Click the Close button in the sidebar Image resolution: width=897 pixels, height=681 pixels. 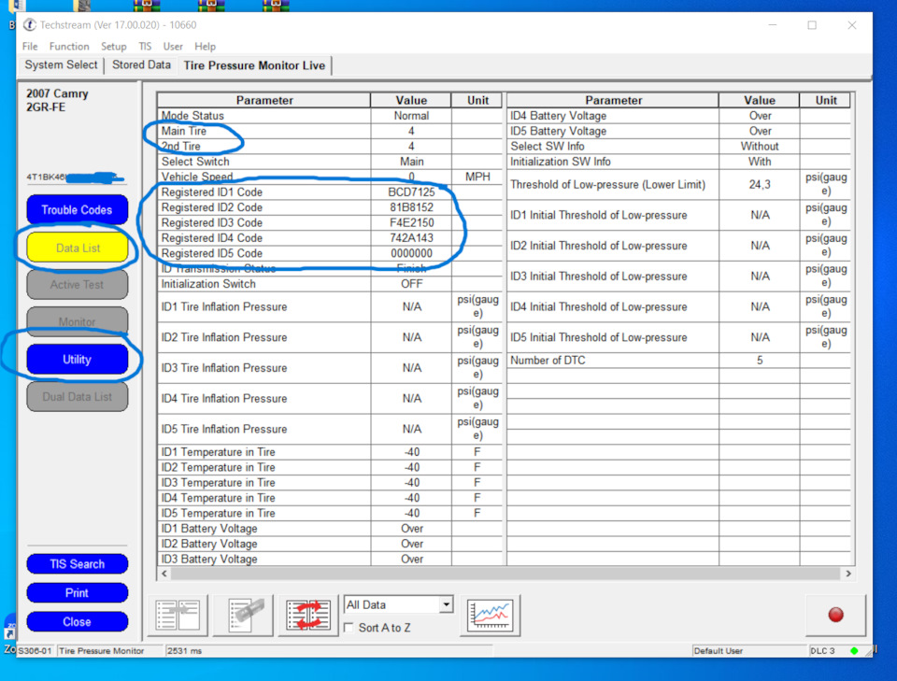point(77,621)
